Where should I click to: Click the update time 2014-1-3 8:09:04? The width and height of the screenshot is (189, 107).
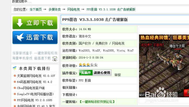[x=91, y=58]
